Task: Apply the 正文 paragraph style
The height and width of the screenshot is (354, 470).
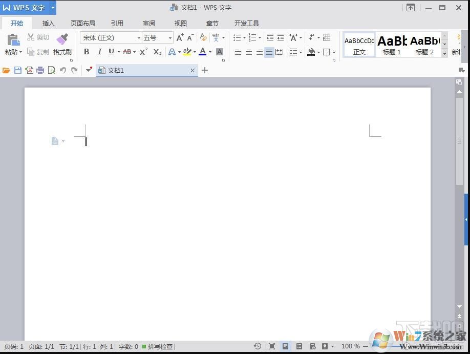Action: point(359,45)
